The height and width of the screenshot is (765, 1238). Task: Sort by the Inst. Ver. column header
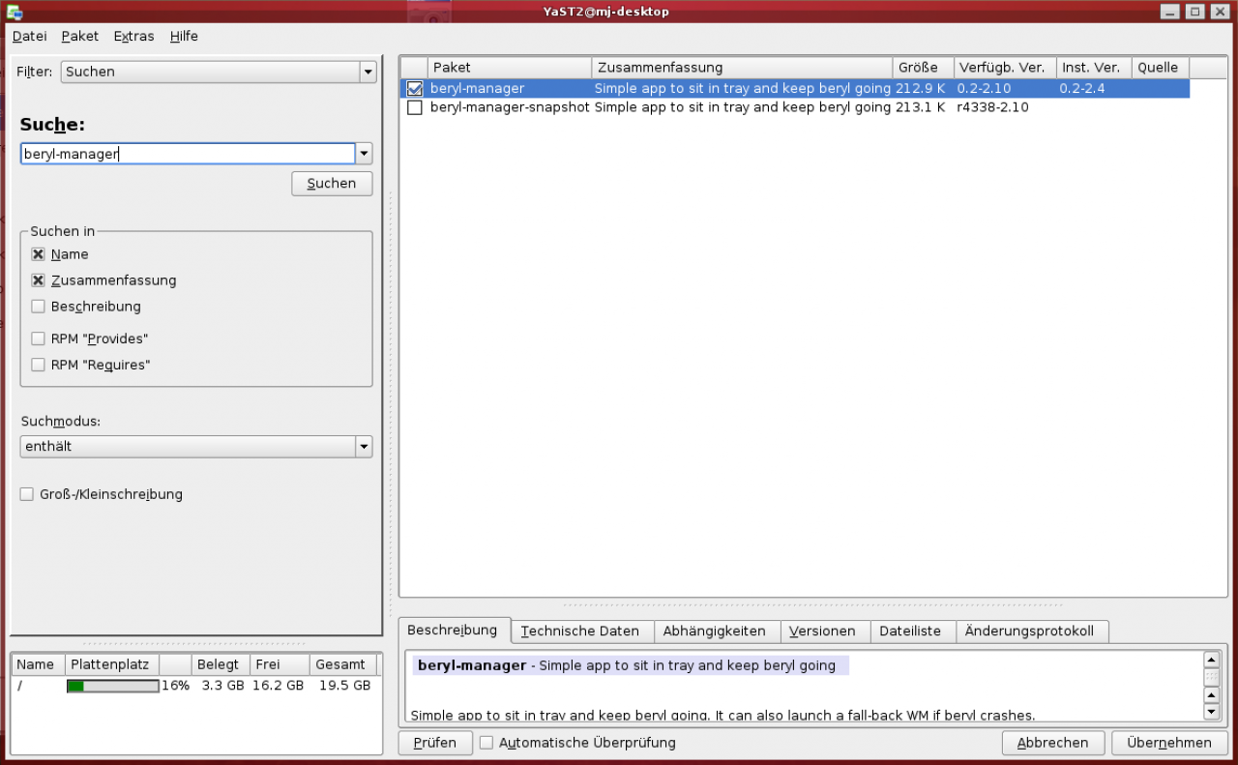tap(1094, 67)
